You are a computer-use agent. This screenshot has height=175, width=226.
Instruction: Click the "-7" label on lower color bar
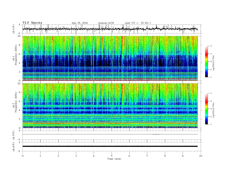click(211, 124)
